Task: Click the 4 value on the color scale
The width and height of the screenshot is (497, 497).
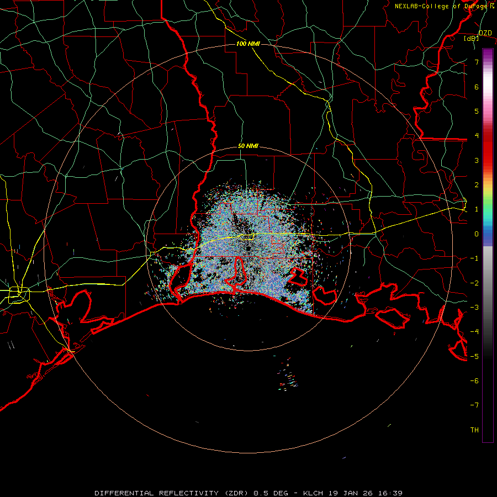Action: [477, 136]
